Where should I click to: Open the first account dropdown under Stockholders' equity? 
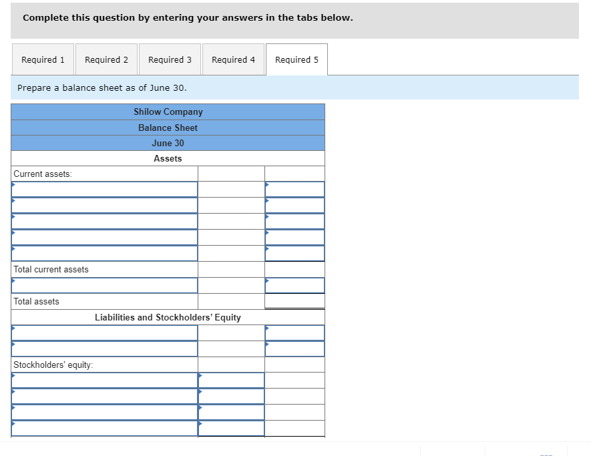point(104,380)
